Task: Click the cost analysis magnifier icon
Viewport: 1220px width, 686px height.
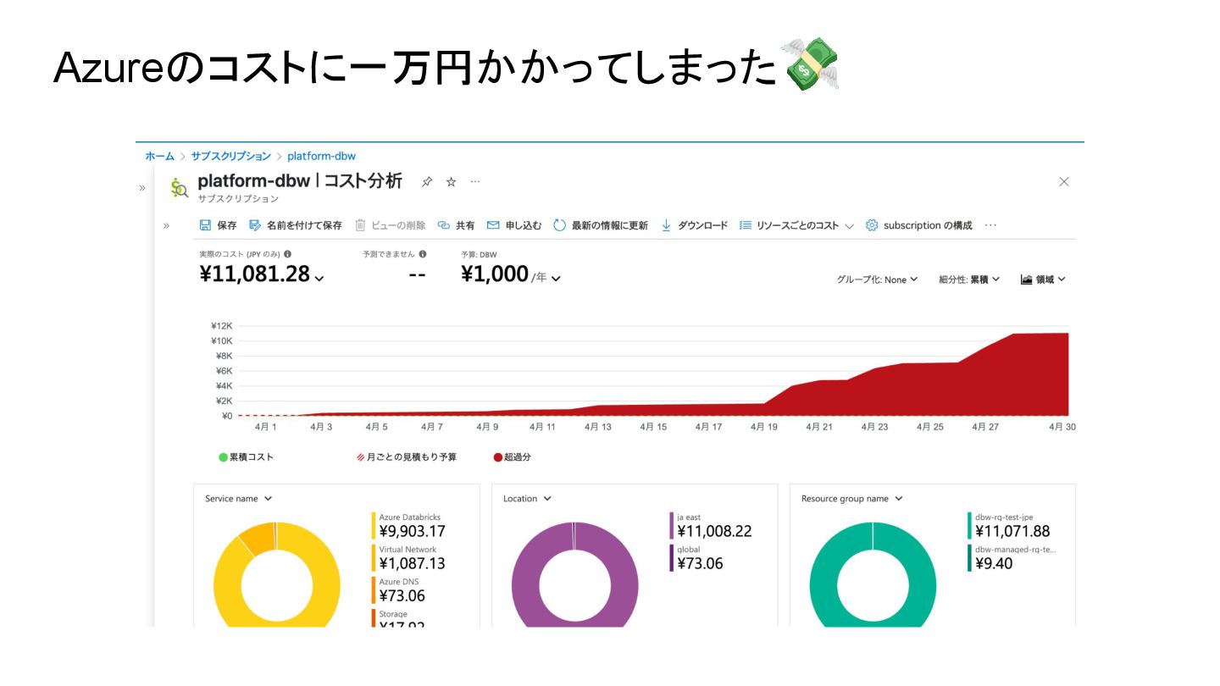Action: coord(179,187)
